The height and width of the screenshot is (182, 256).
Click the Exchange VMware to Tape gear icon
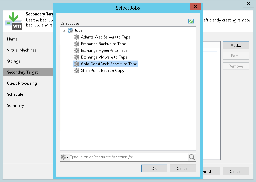click(77, 57)
